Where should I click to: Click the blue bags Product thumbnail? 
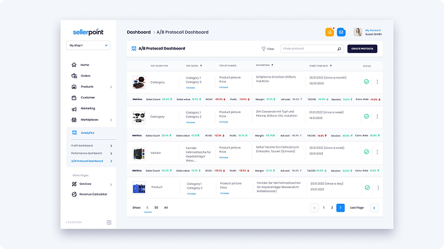(139, 188)
